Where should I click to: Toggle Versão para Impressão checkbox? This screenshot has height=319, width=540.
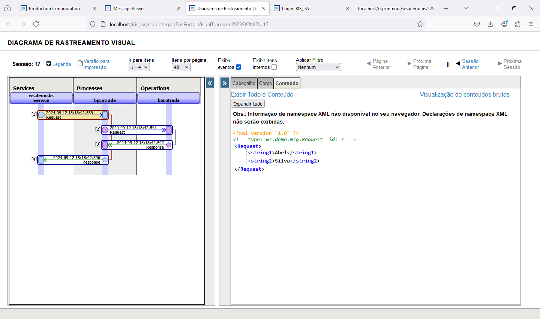[x=80, y=64]
